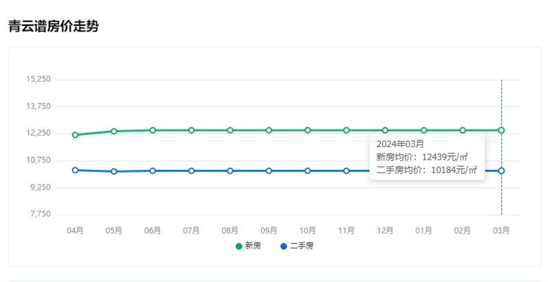Select the green 新房 marker at 08月
Image resolution: width=548 pixels, height=282 pixels.
click(230, 130)
